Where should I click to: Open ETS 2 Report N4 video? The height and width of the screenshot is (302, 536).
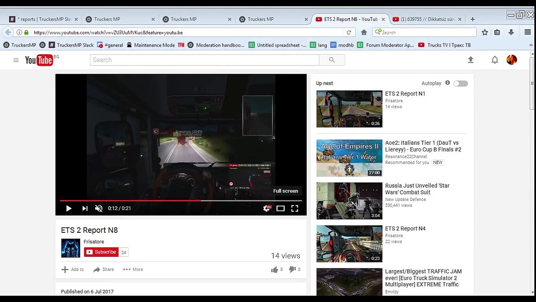click(x=405, y=229)
